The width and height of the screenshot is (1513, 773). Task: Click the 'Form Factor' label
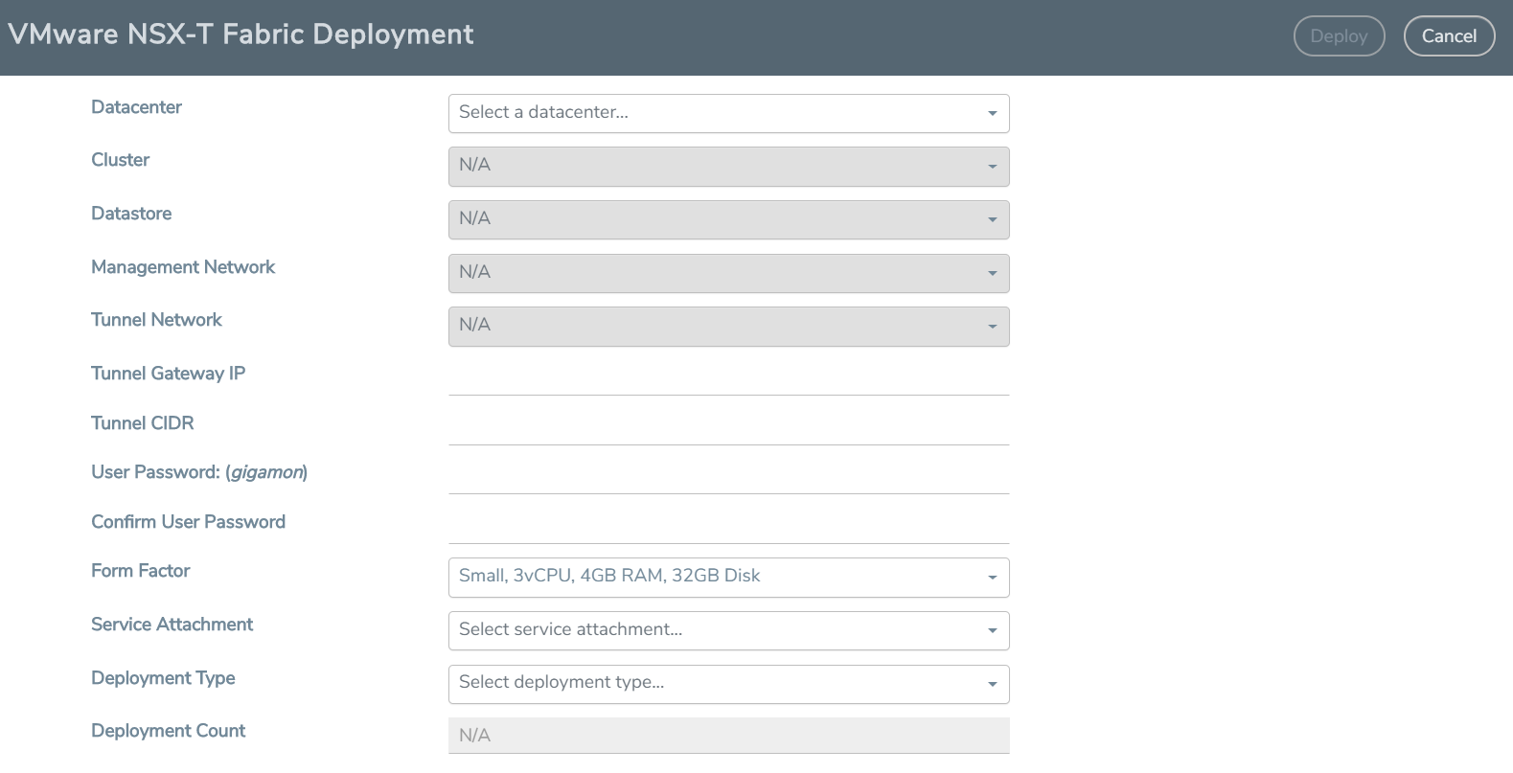pyautogui.click(x=140, y=571)
